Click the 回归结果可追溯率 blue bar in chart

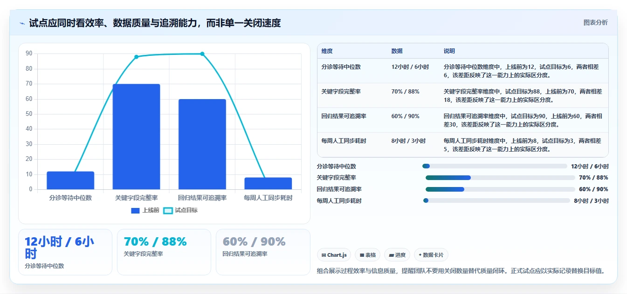click(x=202, y=144)
